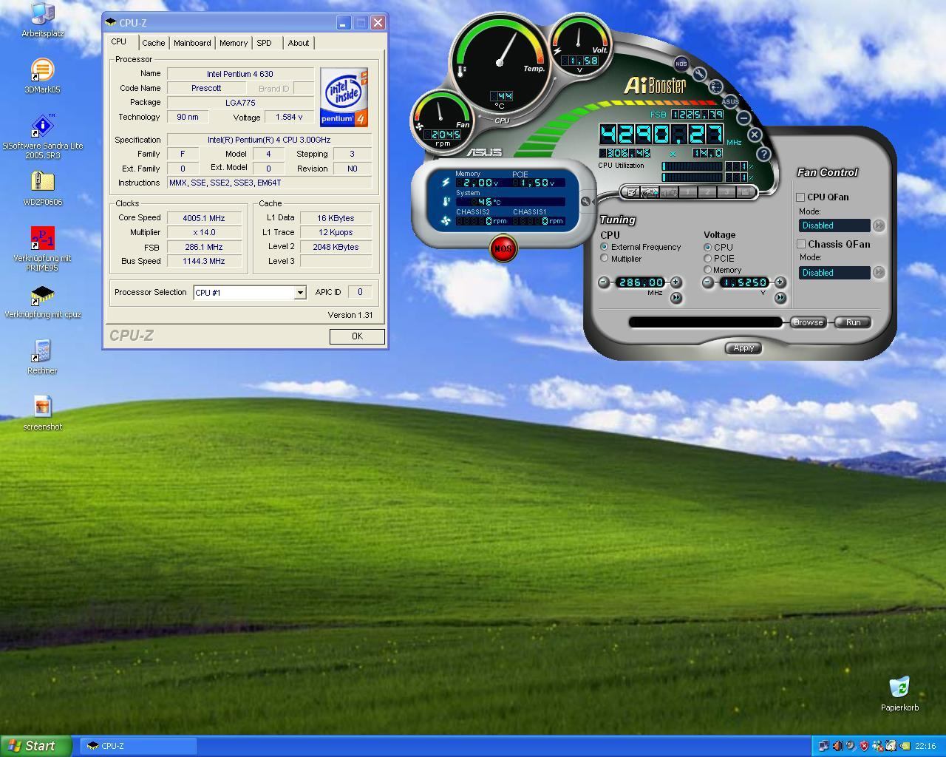The width and height of the screenshot is (946, 757).
Task: Increase CPU frequency with plus button
Action: pos(676,282)
